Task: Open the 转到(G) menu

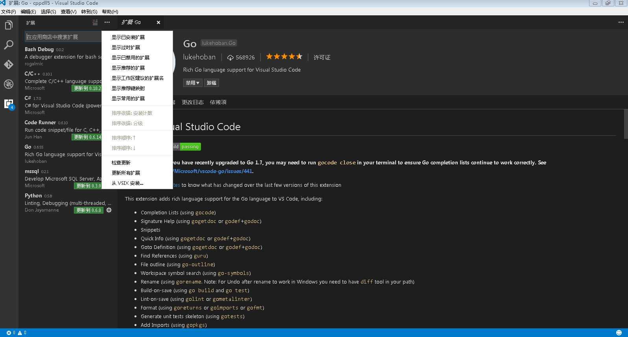Action: (89, 12)
